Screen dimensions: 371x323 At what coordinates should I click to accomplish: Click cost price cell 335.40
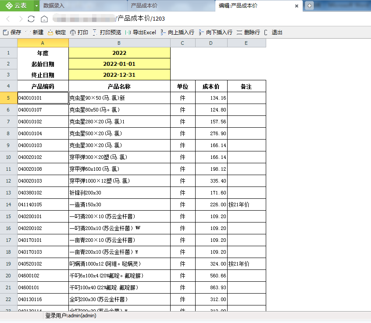[x=211, y=181]
